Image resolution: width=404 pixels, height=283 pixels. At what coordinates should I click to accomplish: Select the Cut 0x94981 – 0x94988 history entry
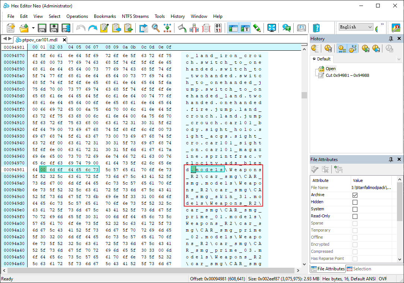tap(347, 75)
